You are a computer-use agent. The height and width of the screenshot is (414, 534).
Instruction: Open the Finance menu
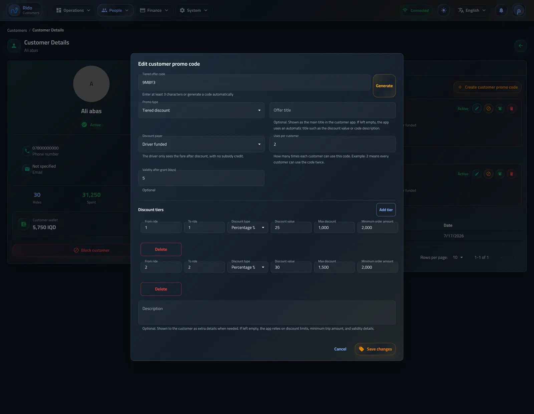coord(154,10)
